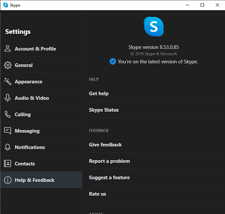Viewport: 225px width, 214px height.
Task: Check Skype Status
Action: (154, 110)
